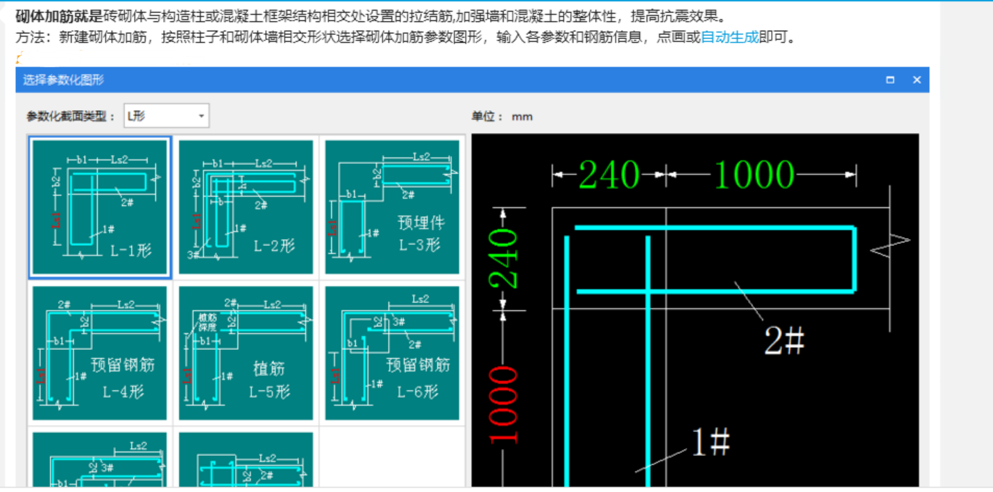Open the 参数化截面类型 L形 dropdown
993x492 pixels.
(167, 116)
